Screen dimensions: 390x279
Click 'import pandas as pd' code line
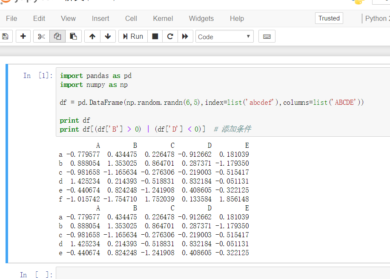point(96,76)
